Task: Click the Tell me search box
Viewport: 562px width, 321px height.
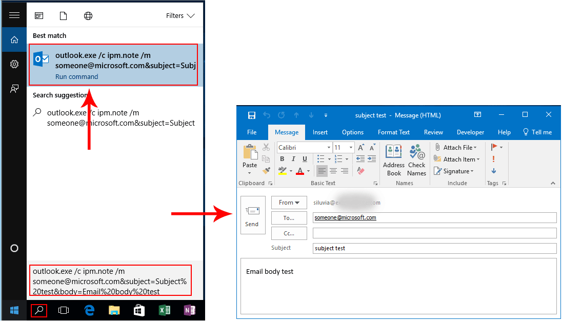Action: (x=537, y=132)
